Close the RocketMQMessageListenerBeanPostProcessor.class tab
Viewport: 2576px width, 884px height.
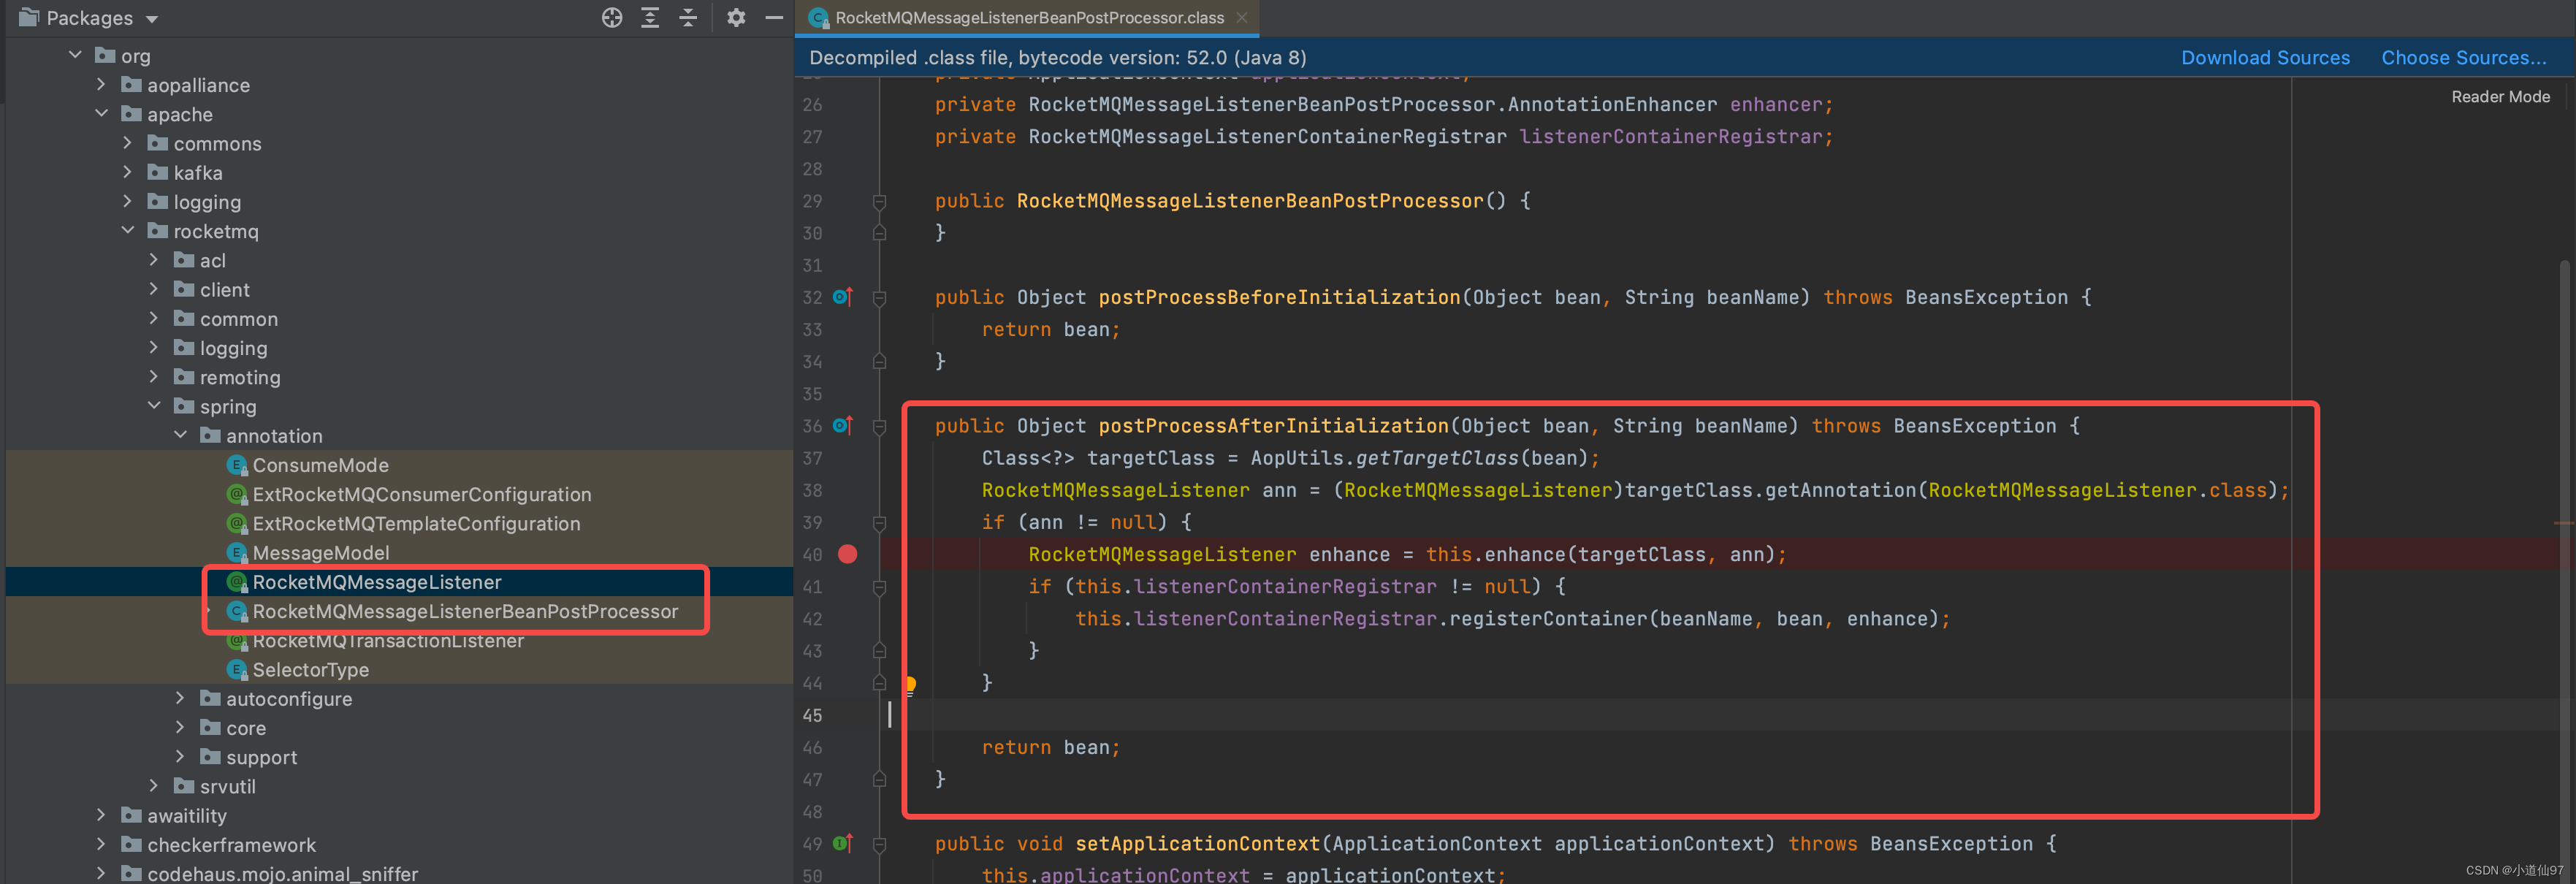[x=1242, y=18]
